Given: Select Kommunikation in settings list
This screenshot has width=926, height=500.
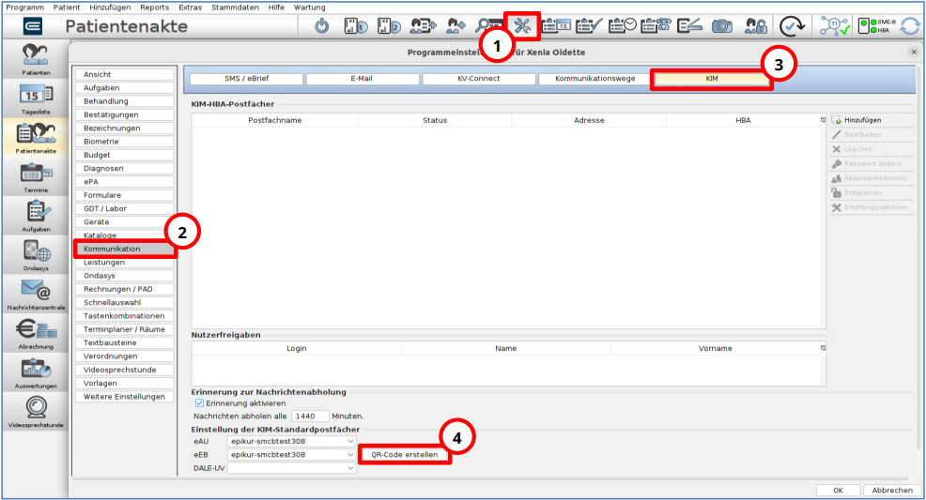Looking at the screenshot, I should click(125, 249).
